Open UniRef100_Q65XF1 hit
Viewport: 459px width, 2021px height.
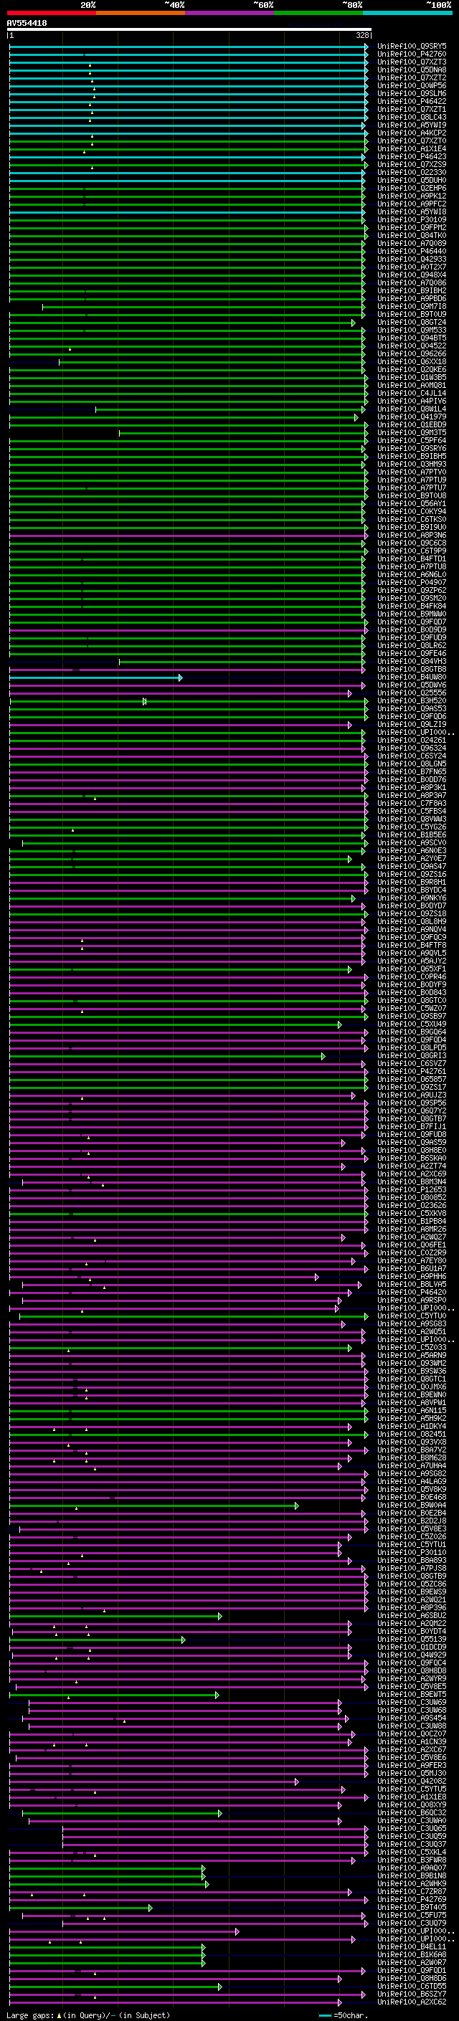[412, 969]
